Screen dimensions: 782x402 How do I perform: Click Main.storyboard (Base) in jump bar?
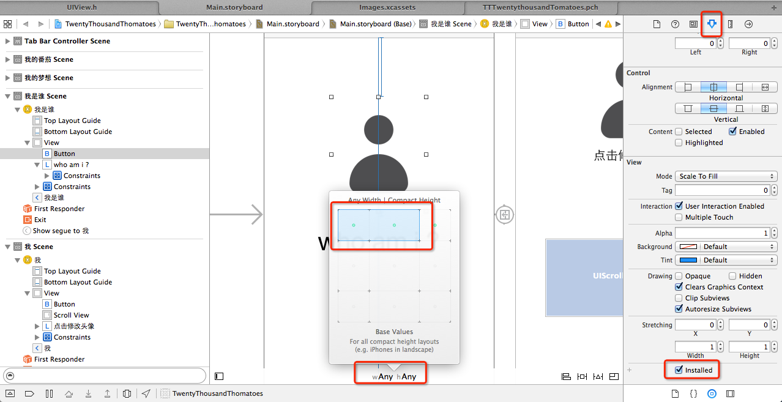coord(371,24)
